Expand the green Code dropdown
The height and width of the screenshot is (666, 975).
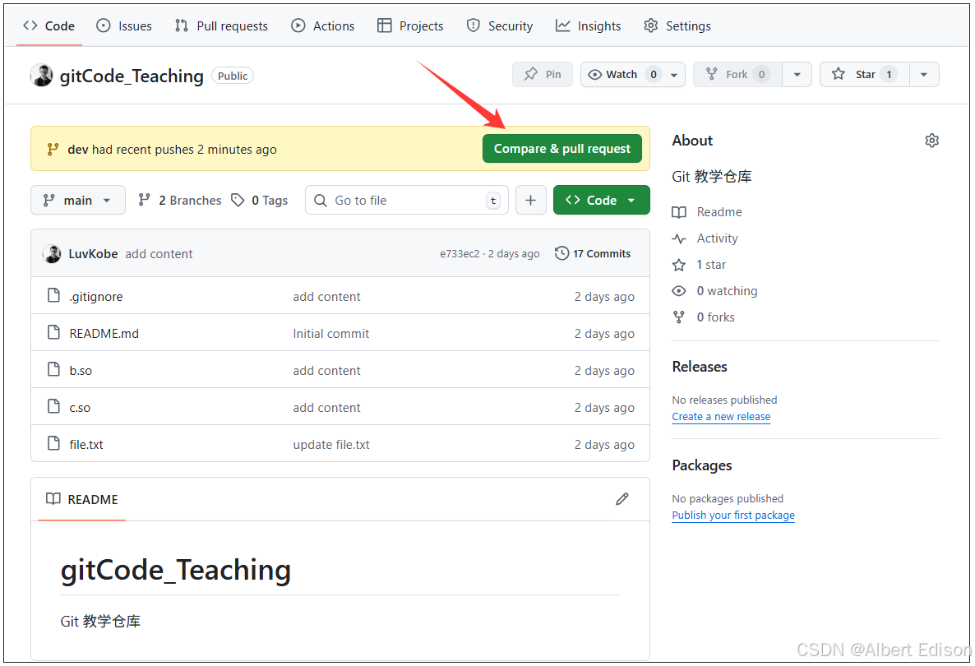click(601, 201)
